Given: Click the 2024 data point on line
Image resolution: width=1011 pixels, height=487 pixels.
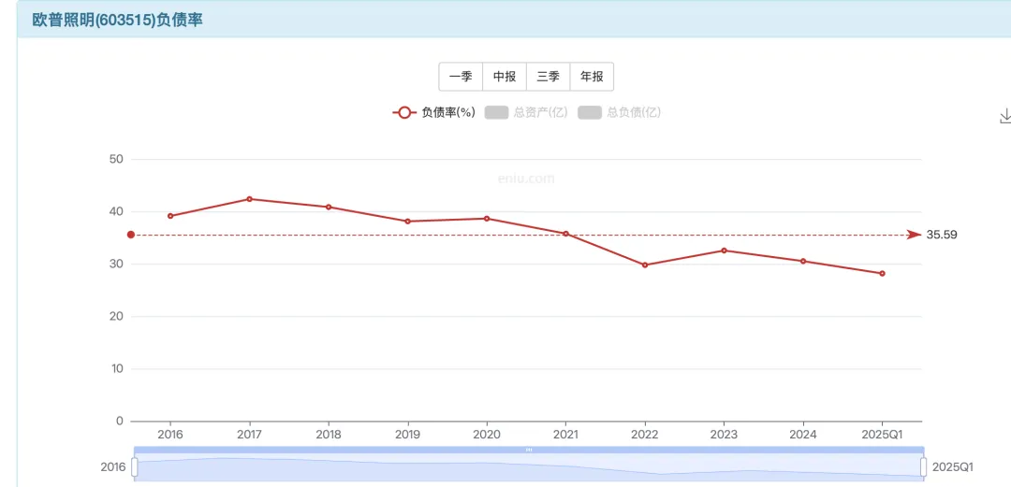Looking at the screenshot, I should [803, 261].
